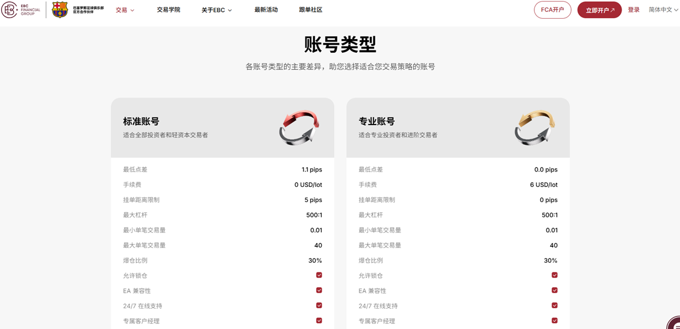Expand the 关于EBC dropdown
This screenshot has height=329, width=680.
(215, 10)
